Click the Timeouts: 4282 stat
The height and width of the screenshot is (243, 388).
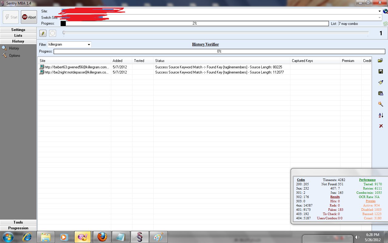pos(334,180)
